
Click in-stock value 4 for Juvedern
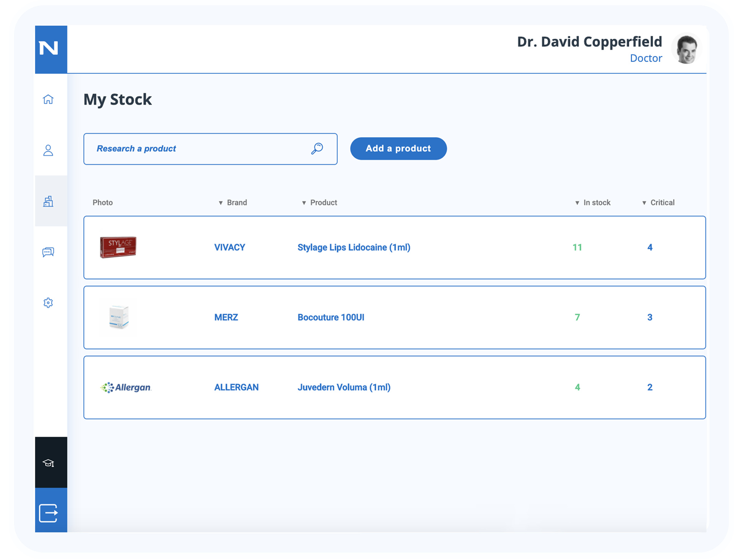click(x=577, y=387)
